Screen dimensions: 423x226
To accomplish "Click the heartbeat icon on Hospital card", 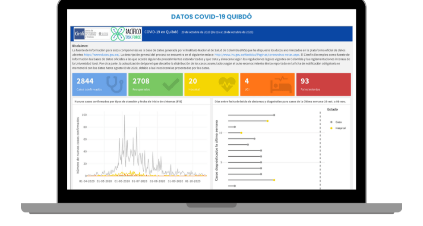I will pos(227,84).
